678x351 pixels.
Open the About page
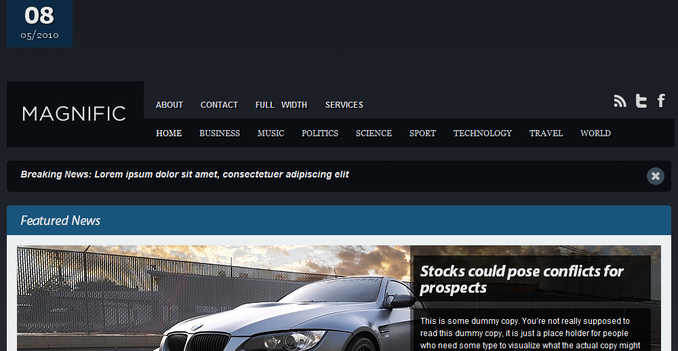pos(169,105)
